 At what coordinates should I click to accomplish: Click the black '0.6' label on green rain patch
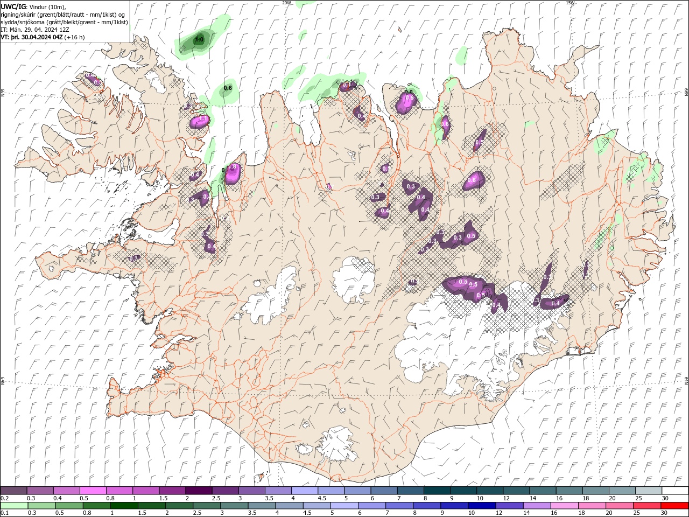click(x=228, y=88)
